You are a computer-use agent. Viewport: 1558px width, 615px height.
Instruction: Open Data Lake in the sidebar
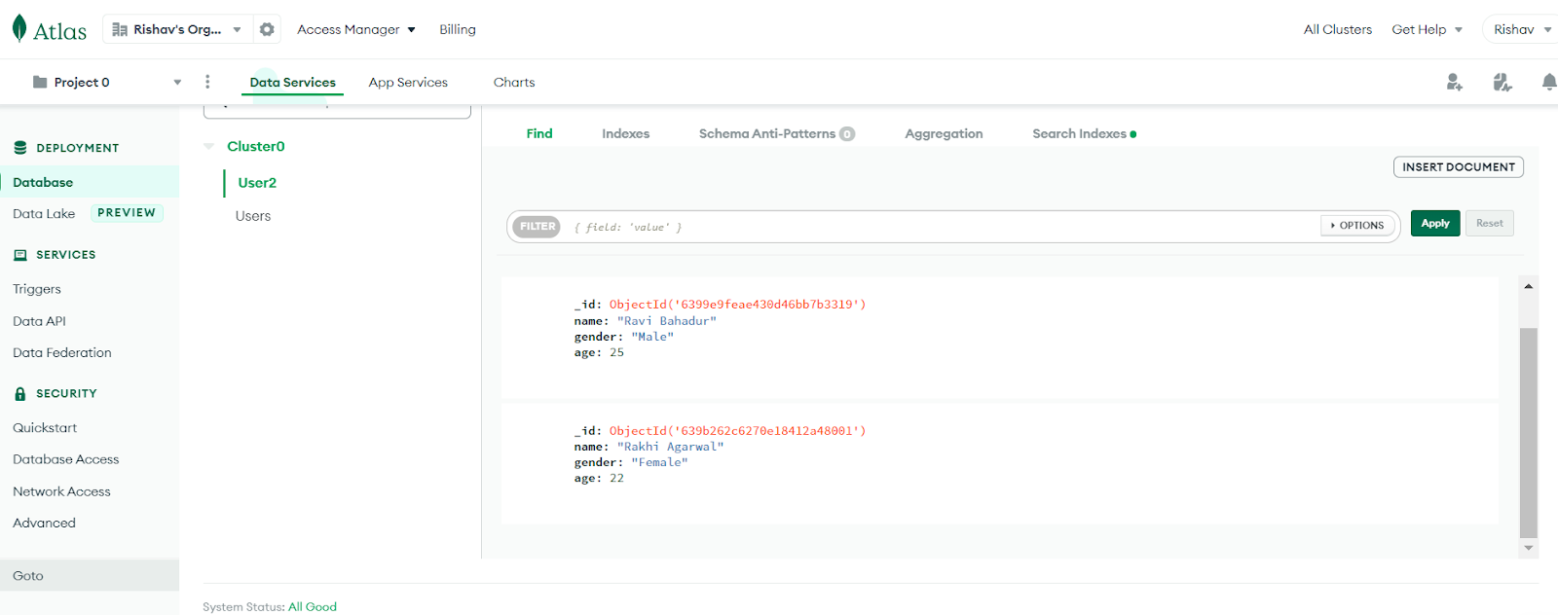click(44, 213)
